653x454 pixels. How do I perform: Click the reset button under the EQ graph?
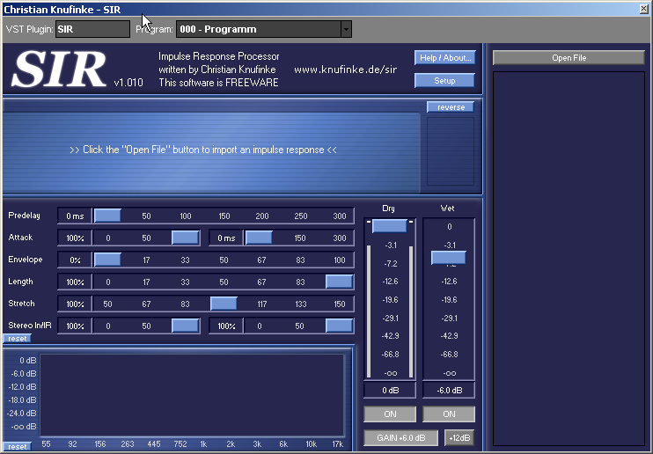tap(17, 446)
